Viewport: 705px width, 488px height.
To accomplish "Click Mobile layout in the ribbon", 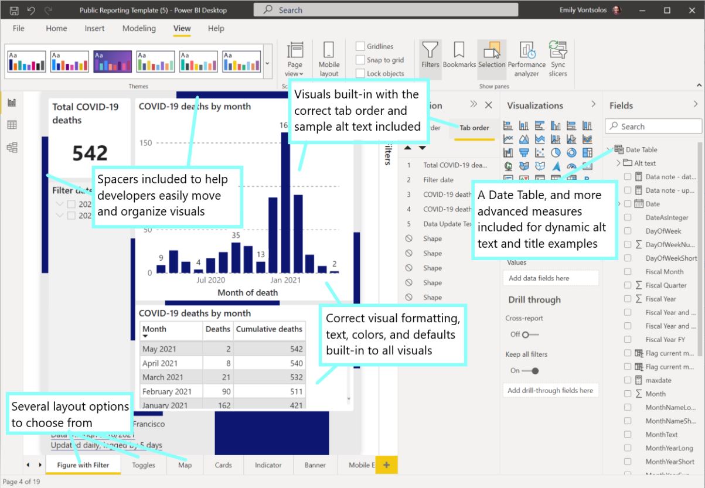I will click(329, 58).
